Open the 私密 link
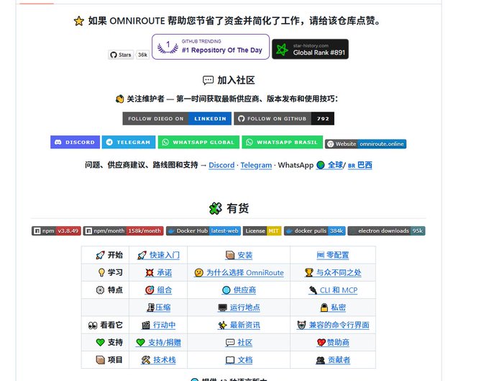This screenshot has width=489, height=381. tap(333, 308)
